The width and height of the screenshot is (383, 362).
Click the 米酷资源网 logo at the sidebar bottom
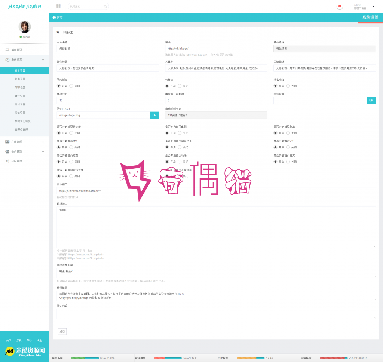[x=25, y=352]
